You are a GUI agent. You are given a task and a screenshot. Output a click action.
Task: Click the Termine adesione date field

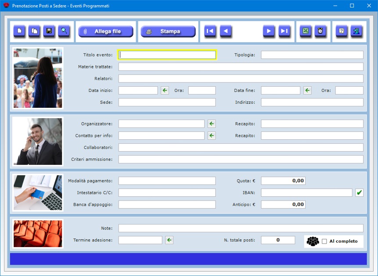(140, 240)
